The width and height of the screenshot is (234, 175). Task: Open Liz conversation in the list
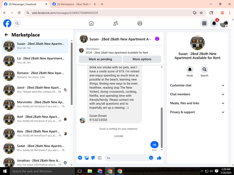pyautogui.click(x=35, y=60)
